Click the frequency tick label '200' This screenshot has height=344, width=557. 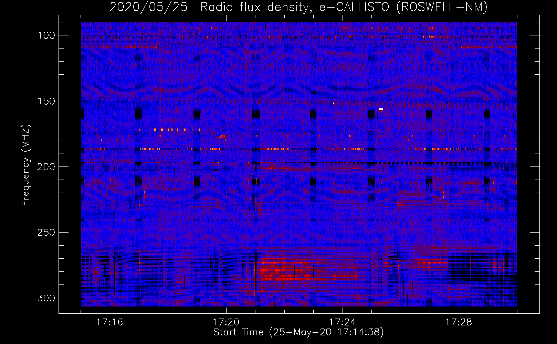coord(46,167)
